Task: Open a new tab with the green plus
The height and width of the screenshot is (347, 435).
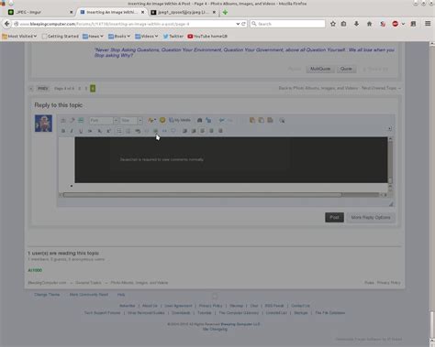Action: tap(225, 12)
